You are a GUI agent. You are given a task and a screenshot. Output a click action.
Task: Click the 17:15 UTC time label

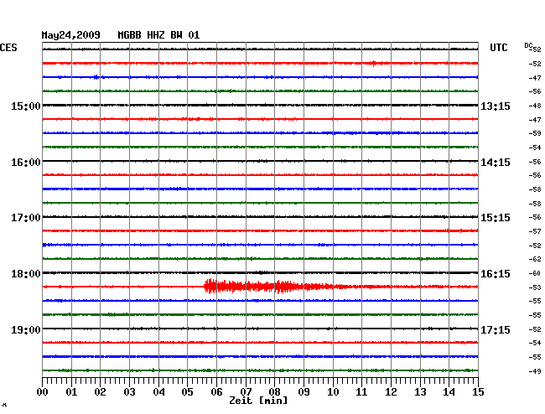[496, 329]
